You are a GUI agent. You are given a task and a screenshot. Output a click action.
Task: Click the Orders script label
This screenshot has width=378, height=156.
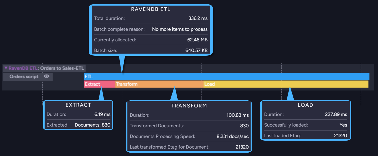tap(24, 77)
